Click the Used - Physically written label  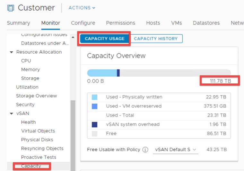(134, 97)
